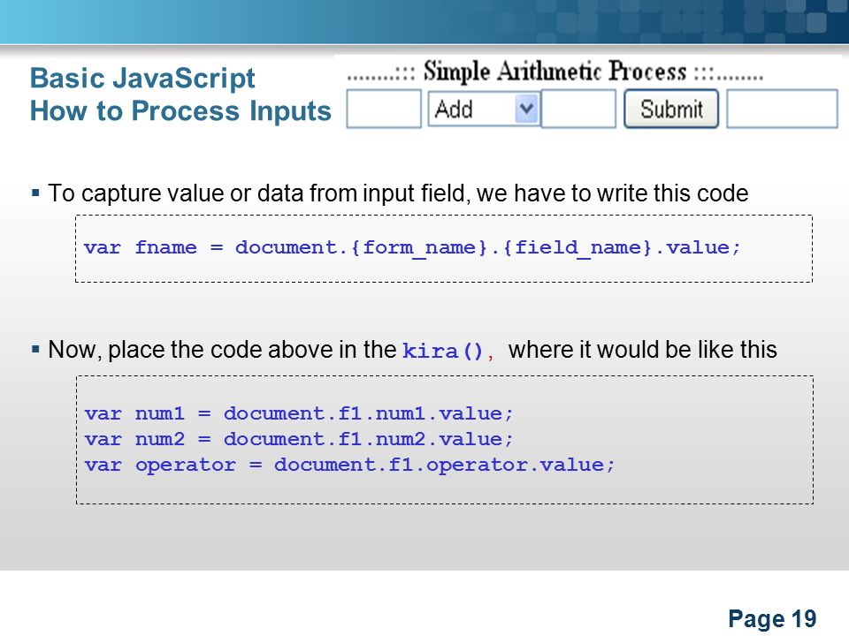Click the var fname code line
This screenshot has width=849, height=636.
click(412, 247)
